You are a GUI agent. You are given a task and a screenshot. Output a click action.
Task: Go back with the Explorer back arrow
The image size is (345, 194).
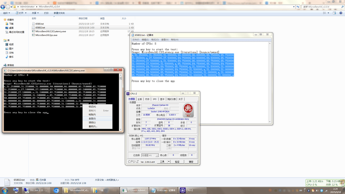(3, 7)
